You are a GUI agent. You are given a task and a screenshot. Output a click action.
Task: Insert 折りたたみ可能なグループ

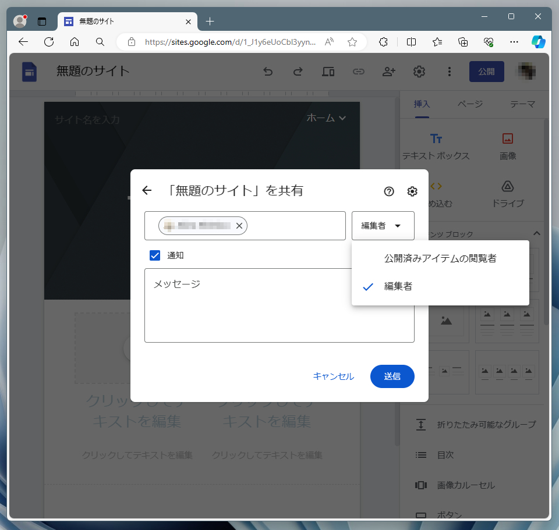click(x=476, y=425)
